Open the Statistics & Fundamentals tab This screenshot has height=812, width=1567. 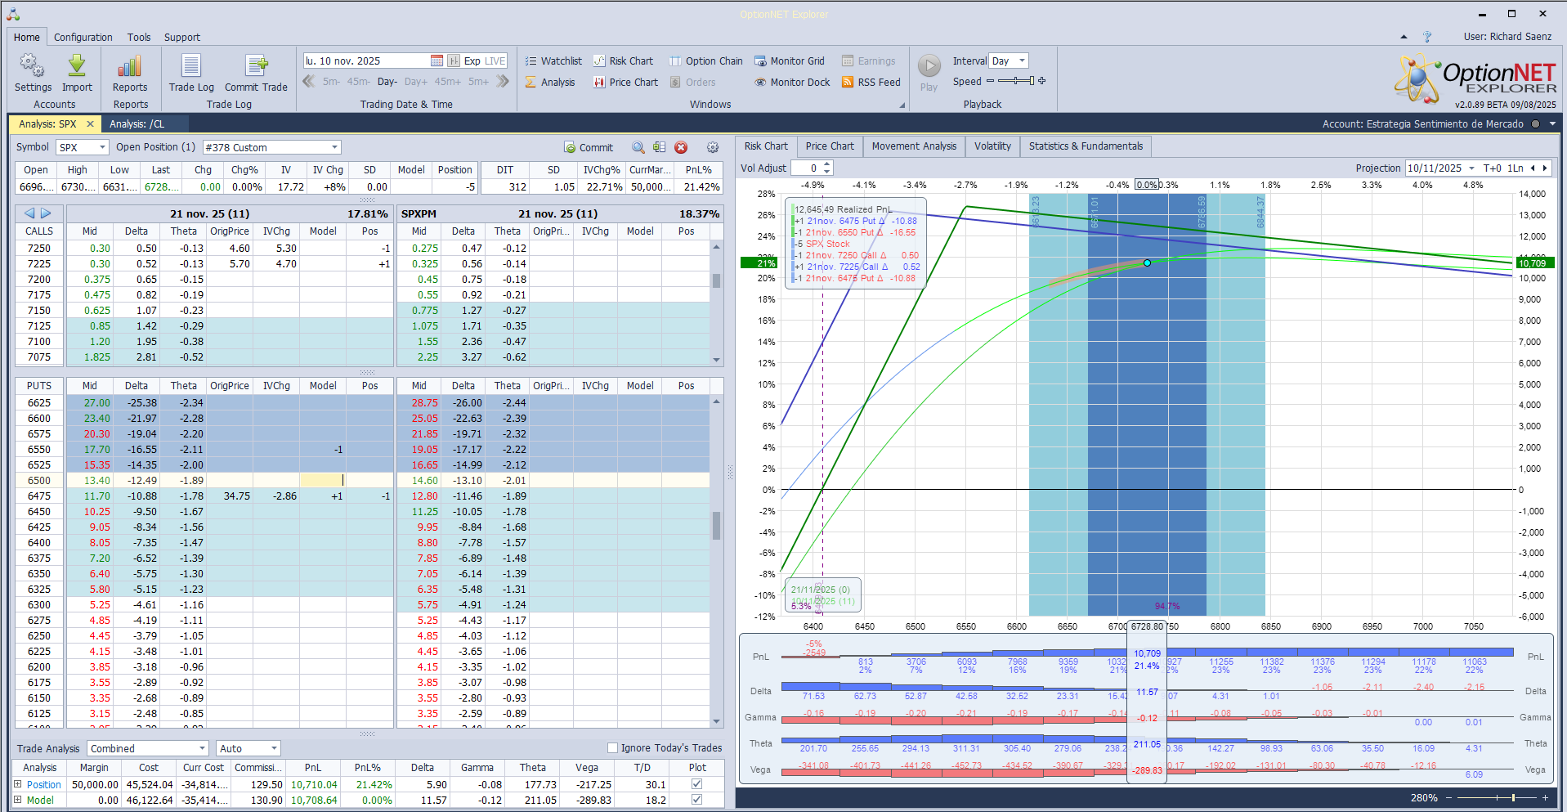(x=1086, y=146)
